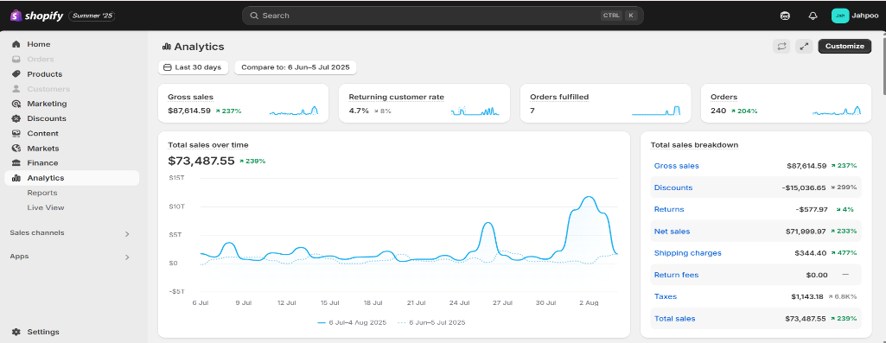
Task: Open the Sidekick assistant icon beside bell
Action: (x=785, y=16)
